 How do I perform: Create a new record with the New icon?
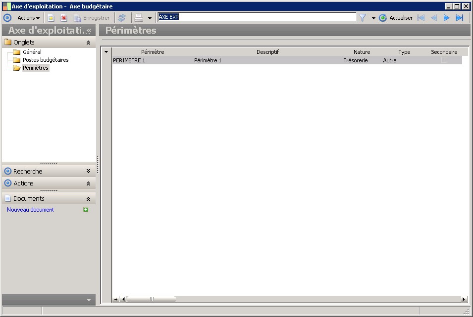click(51, 18)
